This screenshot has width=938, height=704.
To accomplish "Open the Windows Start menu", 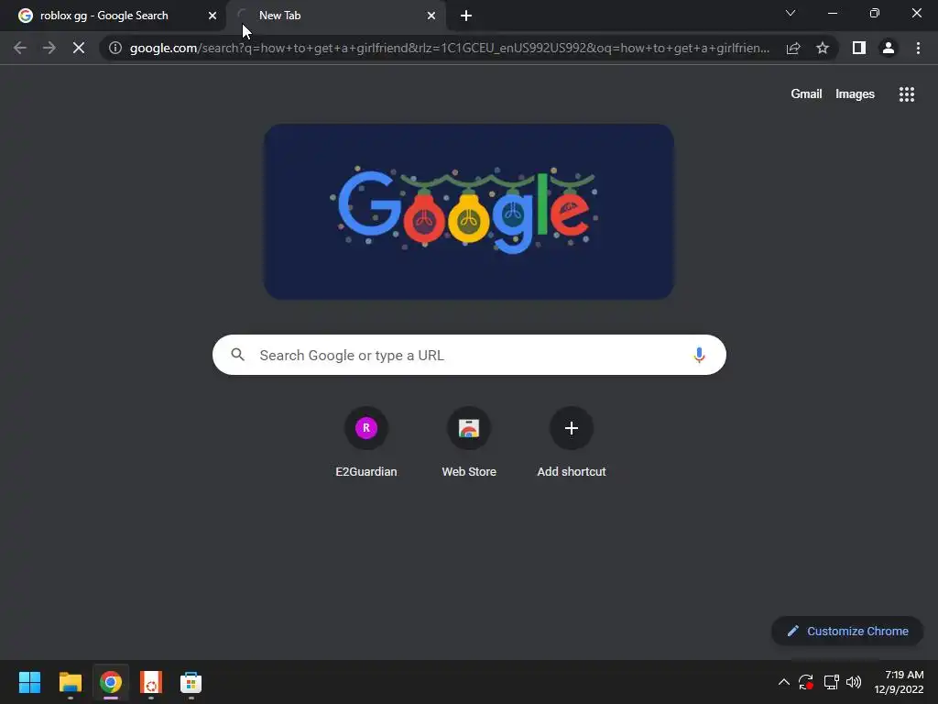I will coord(29,682).
